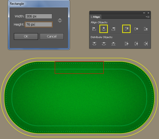Click the Rectangle dialog title bar
The width and height of the screenshot is (159, 139).
(39, 4)
